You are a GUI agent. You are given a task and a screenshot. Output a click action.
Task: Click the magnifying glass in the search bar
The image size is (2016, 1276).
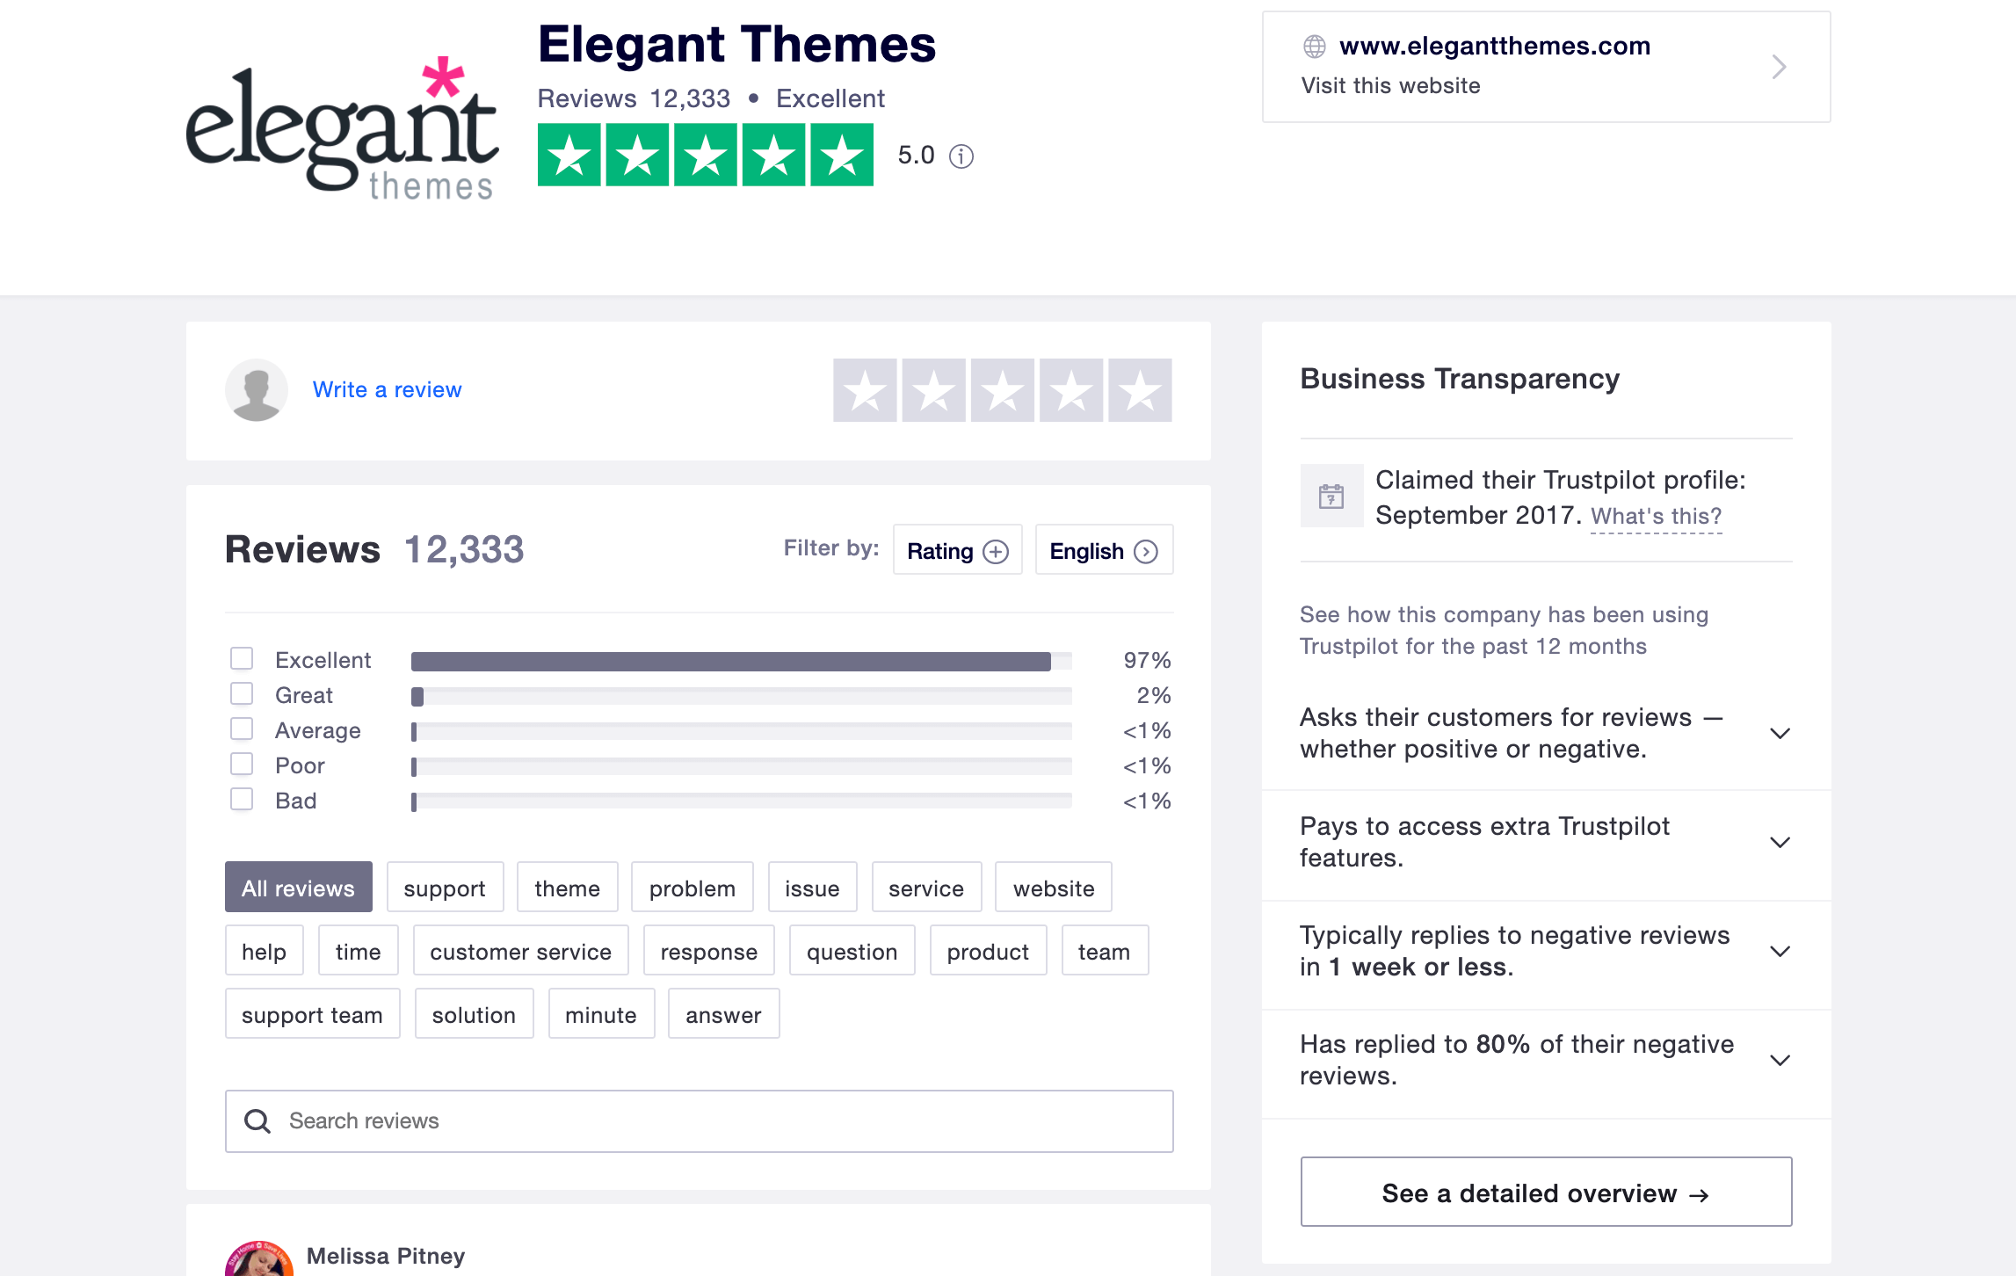tap(258, 1121)
